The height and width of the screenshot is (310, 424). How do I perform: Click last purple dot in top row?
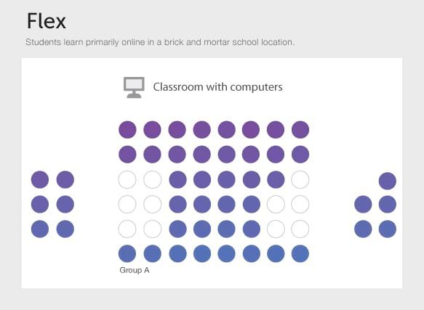300,130
